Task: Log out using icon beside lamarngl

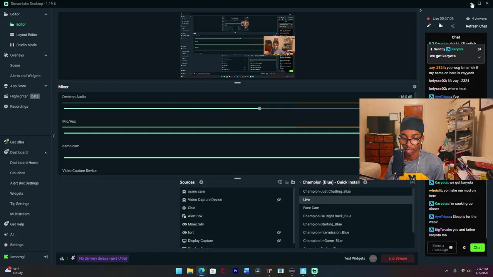Action: (45, 257)
